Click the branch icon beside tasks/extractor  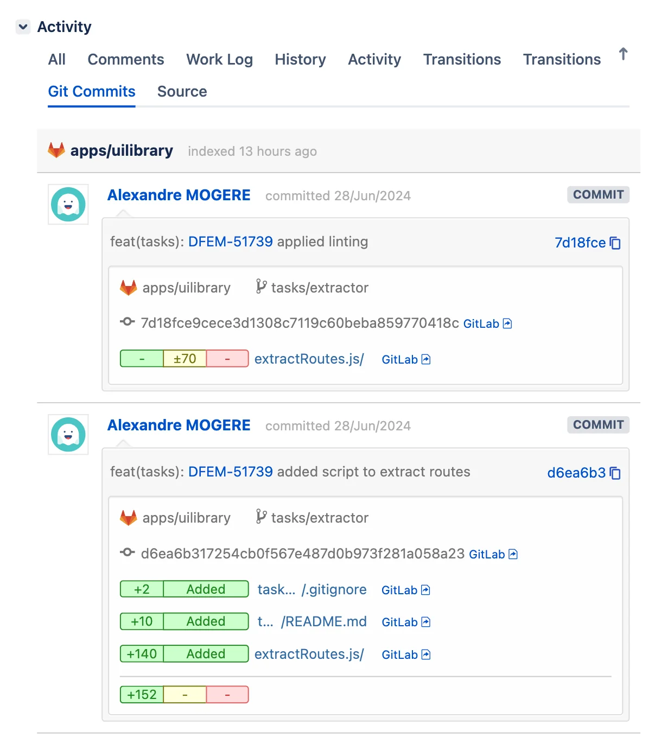coord(260,287)
